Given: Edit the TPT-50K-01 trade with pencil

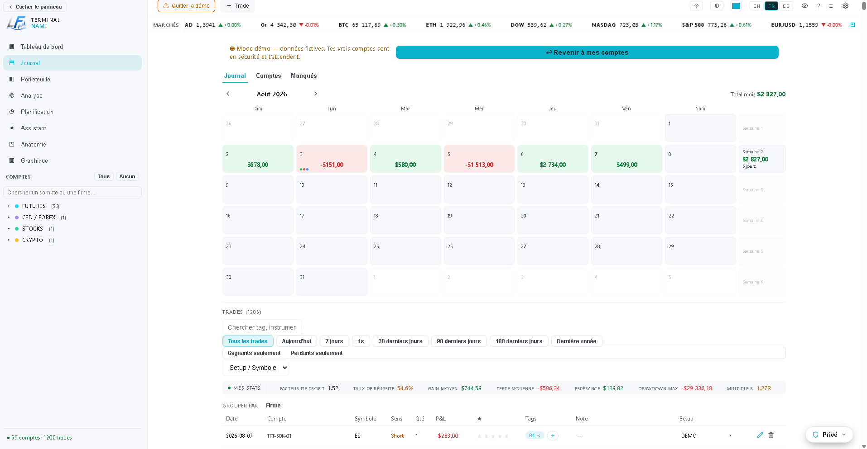Looking at the screenshot, I should point(760,435).
